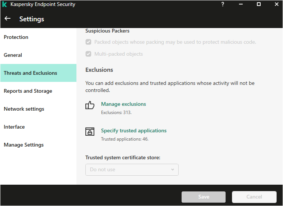
Task: Close the Kaspersky Endpoint Security window
Action: click(x=277, y=4)
